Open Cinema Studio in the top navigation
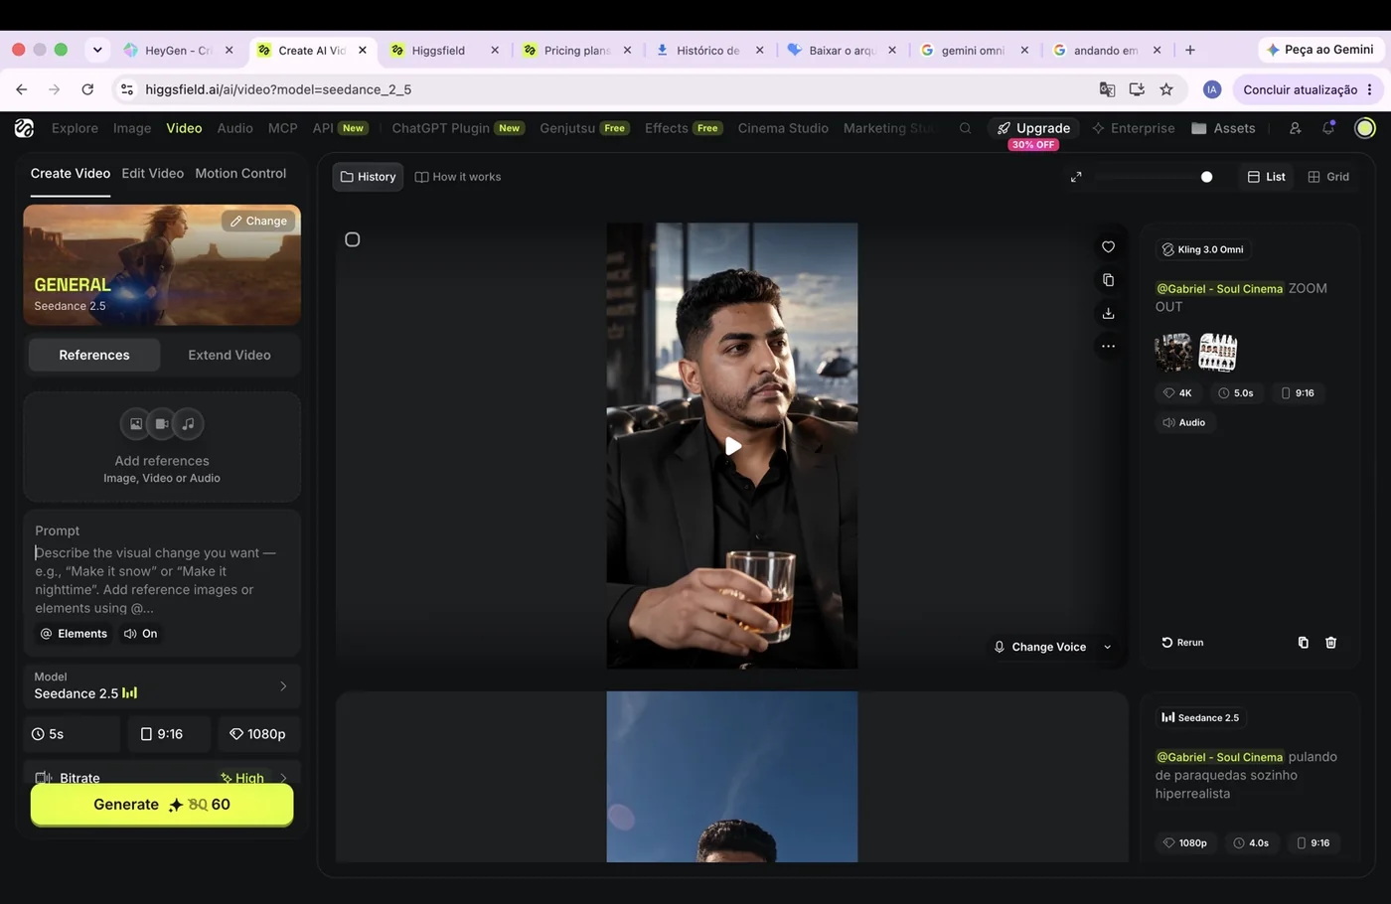 [x=783, y=128]
